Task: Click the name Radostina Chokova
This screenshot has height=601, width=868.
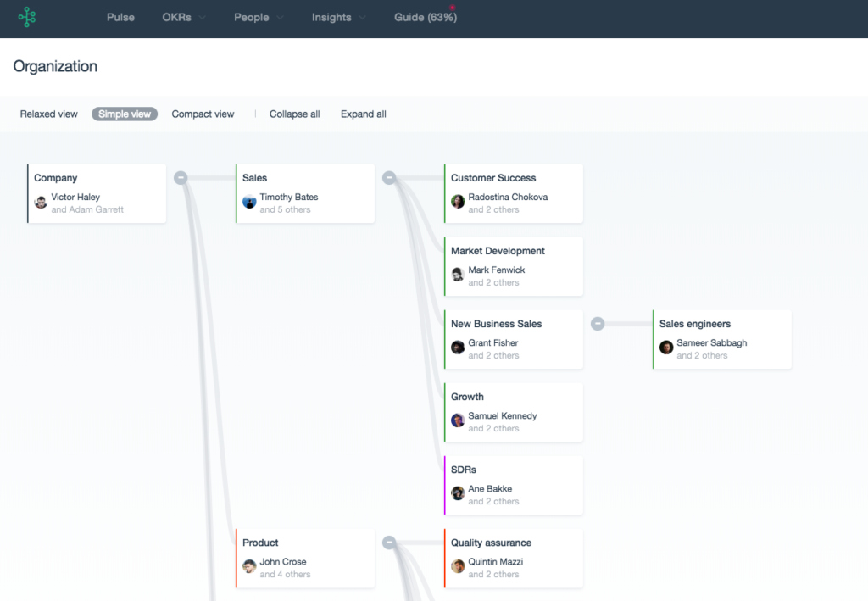Action: click(508, 197)
